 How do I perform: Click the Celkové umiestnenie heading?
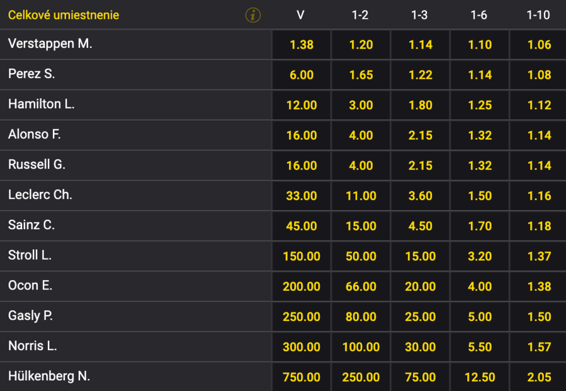click(64, 15)
